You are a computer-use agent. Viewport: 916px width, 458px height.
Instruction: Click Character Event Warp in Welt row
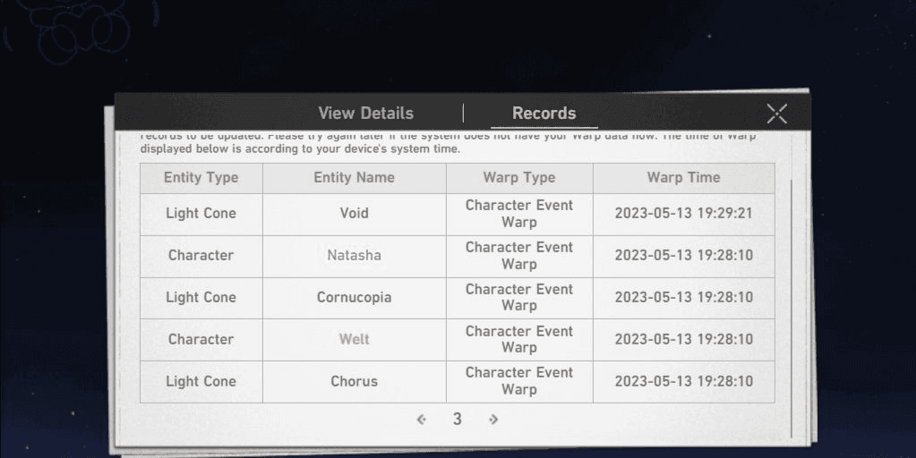click(x=519, y=340)
